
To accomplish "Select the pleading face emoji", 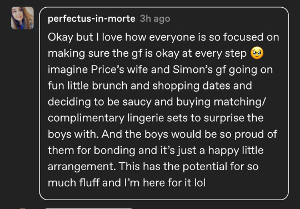I will (257, 53).
